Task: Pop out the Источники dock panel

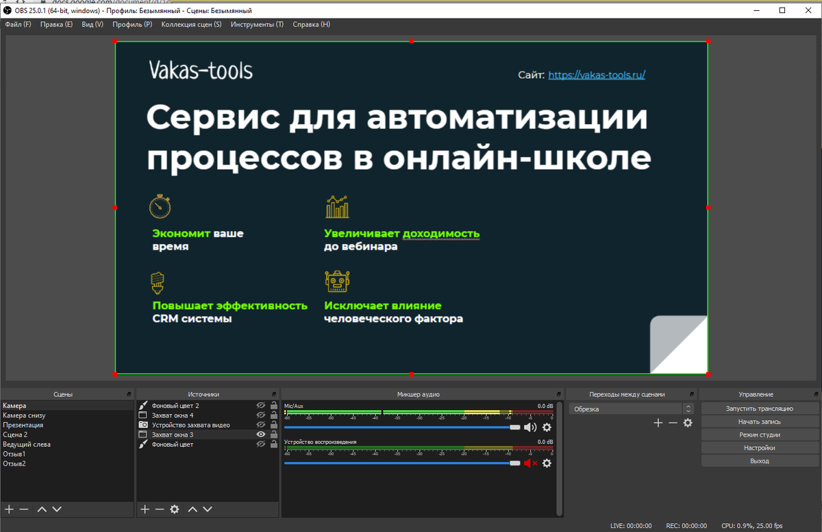Action: pos(274,394)
